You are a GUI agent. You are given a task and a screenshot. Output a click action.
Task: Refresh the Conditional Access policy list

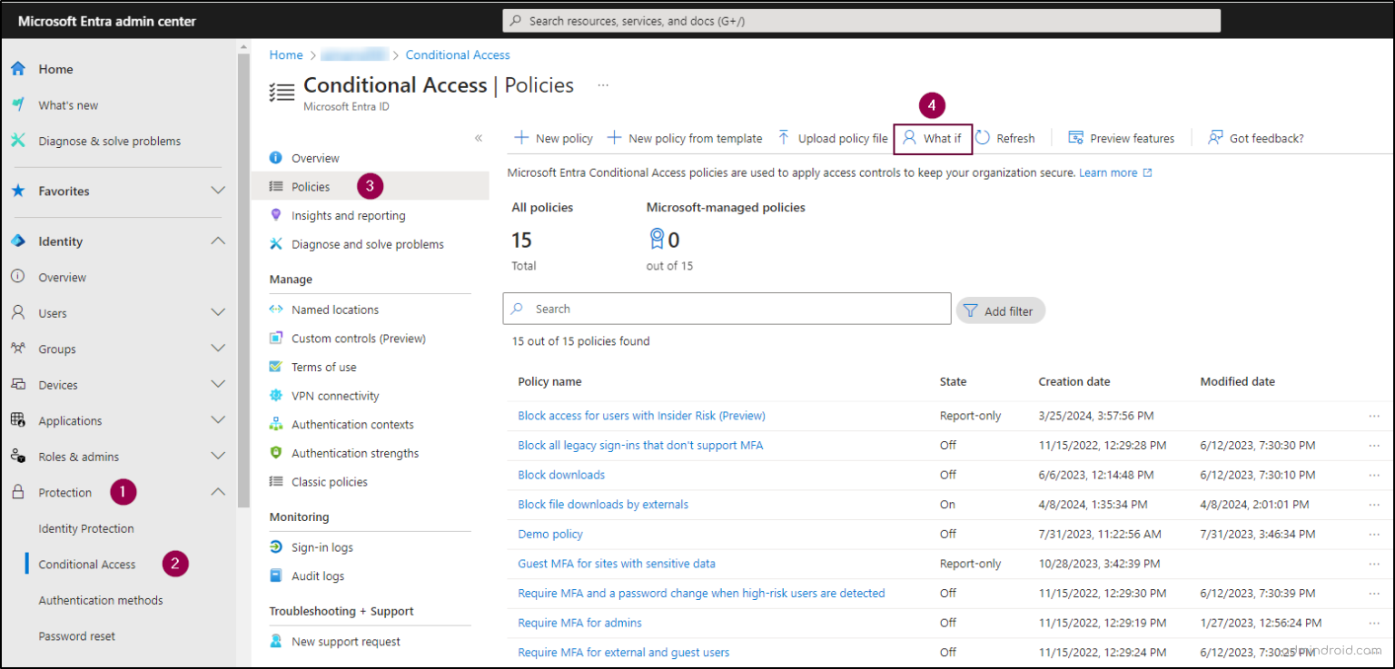[1006, 138]
